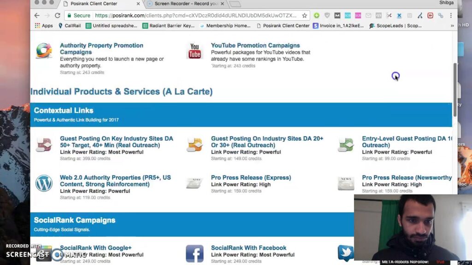Click the Secure padlock indicator
The image size is (472, 265).
(78, 15)
